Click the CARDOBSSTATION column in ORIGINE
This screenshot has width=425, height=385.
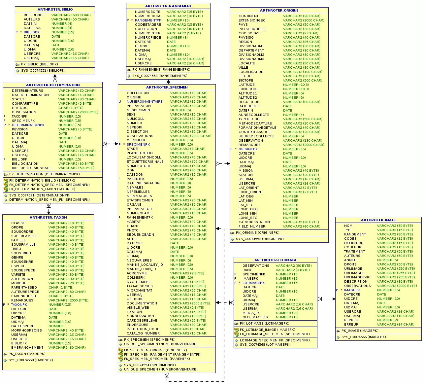click(x=254, y=222)
